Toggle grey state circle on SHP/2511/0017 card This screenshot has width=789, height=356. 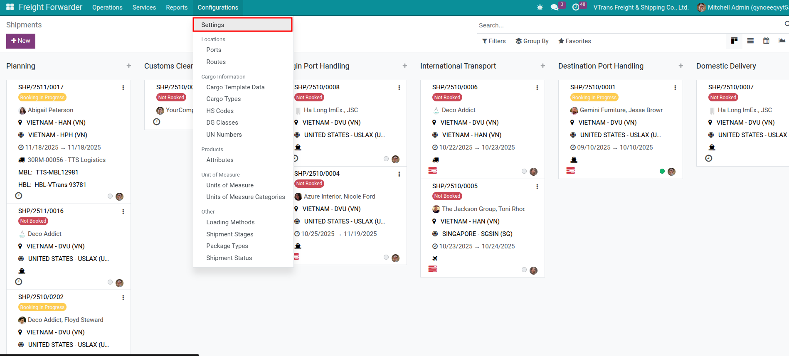point(110,196)
